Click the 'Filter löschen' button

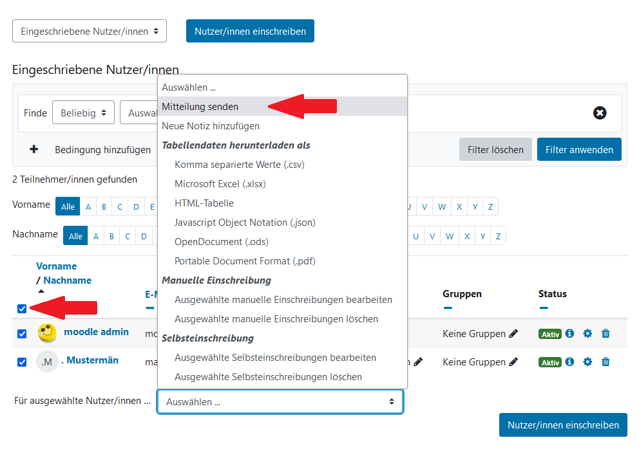[495, 149]
